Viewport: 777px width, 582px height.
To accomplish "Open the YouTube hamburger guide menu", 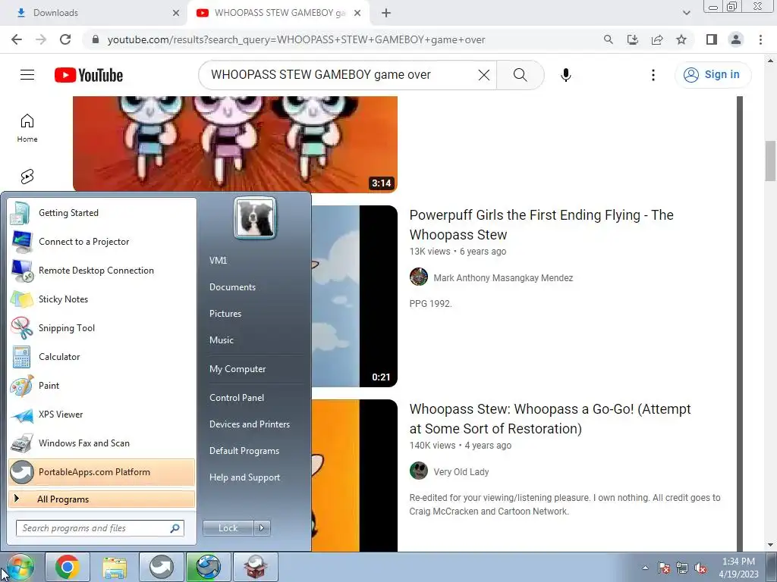I will pyautogui.click(x=27, y=75).
